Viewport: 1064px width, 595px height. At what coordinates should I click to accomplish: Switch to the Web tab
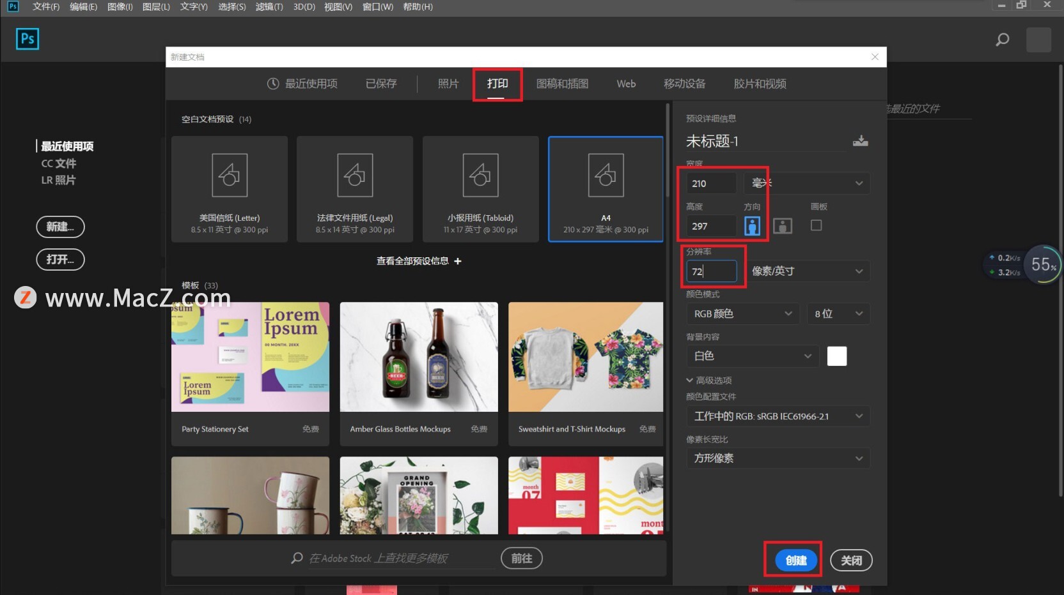(x=626, y=84)
